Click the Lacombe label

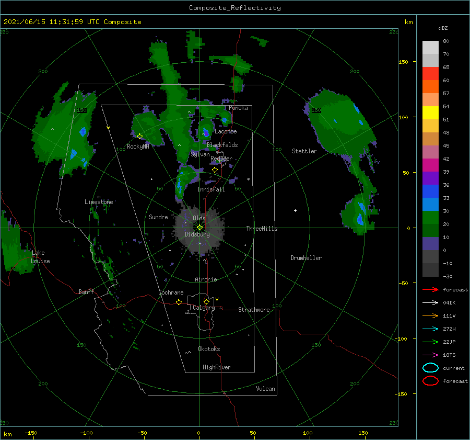click(x=226, y=131)
